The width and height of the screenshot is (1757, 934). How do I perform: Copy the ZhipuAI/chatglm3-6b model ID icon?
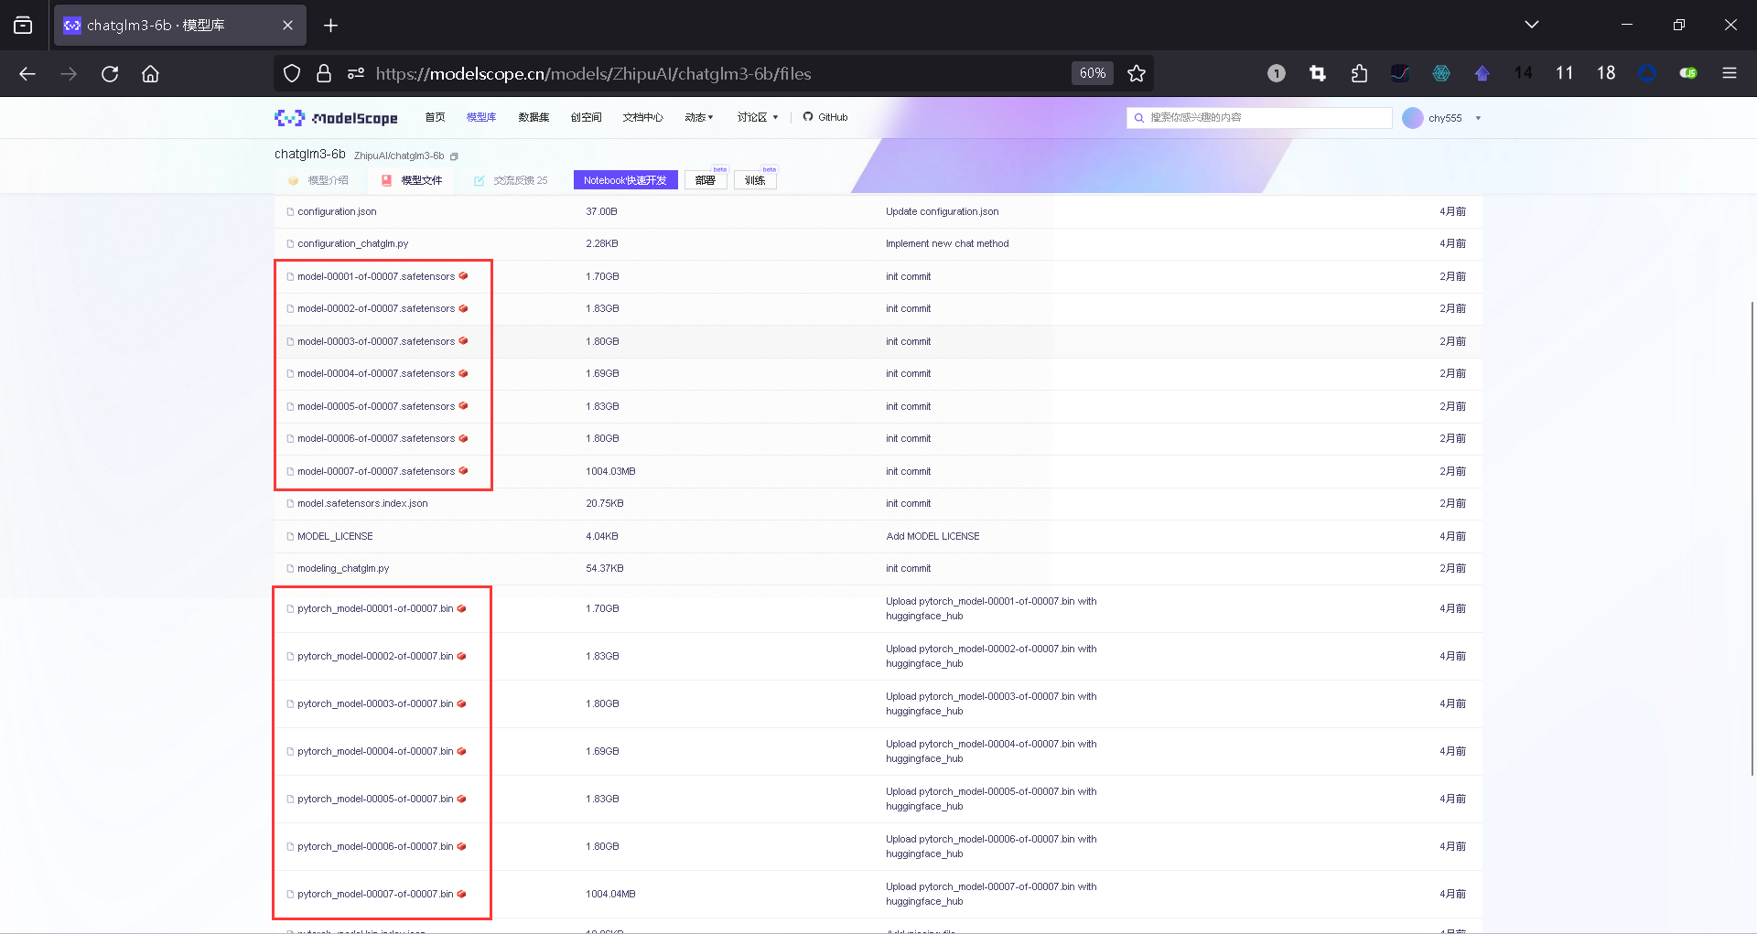(454, 156)
